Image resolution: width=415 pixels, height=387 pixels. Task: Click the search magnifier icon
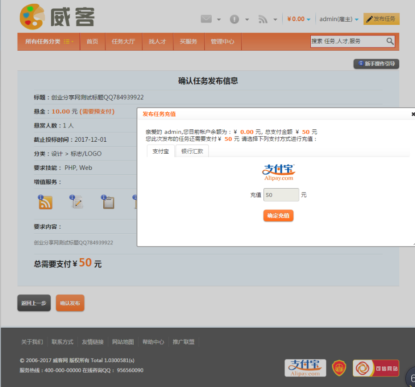tap(390, 41)
